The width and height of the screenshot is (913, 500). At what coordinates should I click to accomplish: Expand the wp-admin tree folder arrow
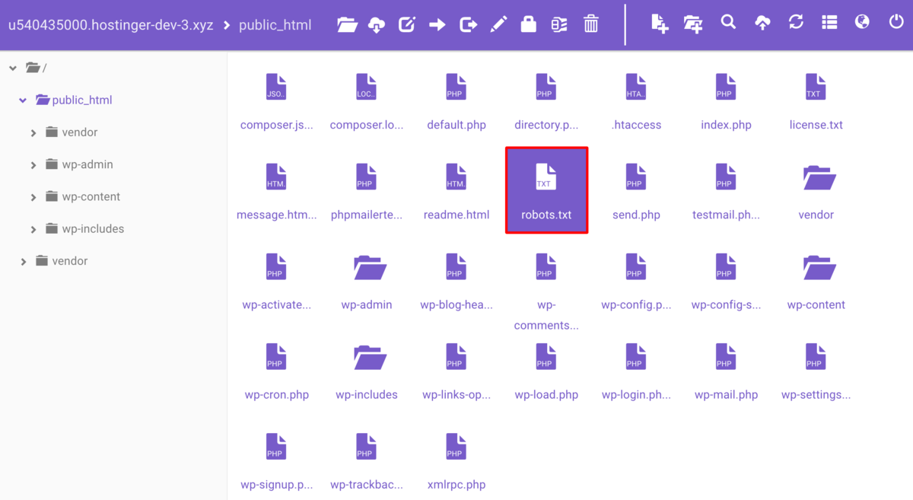(x=33, y=165)
